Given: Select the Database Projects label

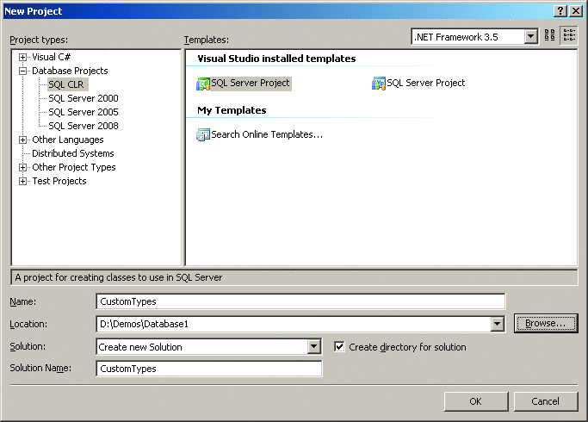Looking at the screenshot, I should (x=70, y=71).
